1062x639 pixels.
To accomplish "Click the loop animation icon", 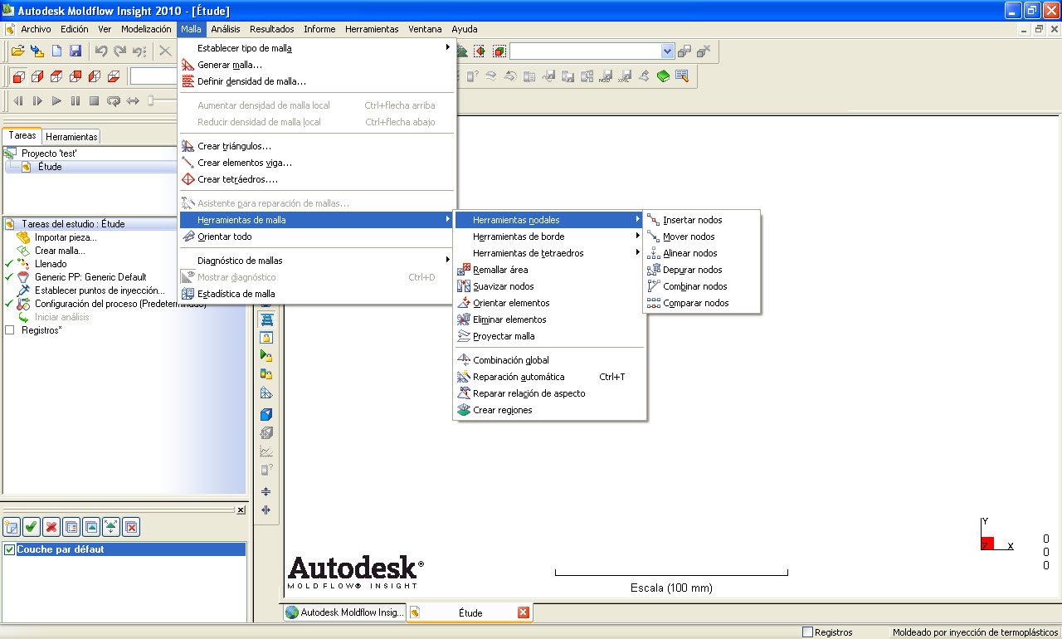I will click(x=114, y=101).
